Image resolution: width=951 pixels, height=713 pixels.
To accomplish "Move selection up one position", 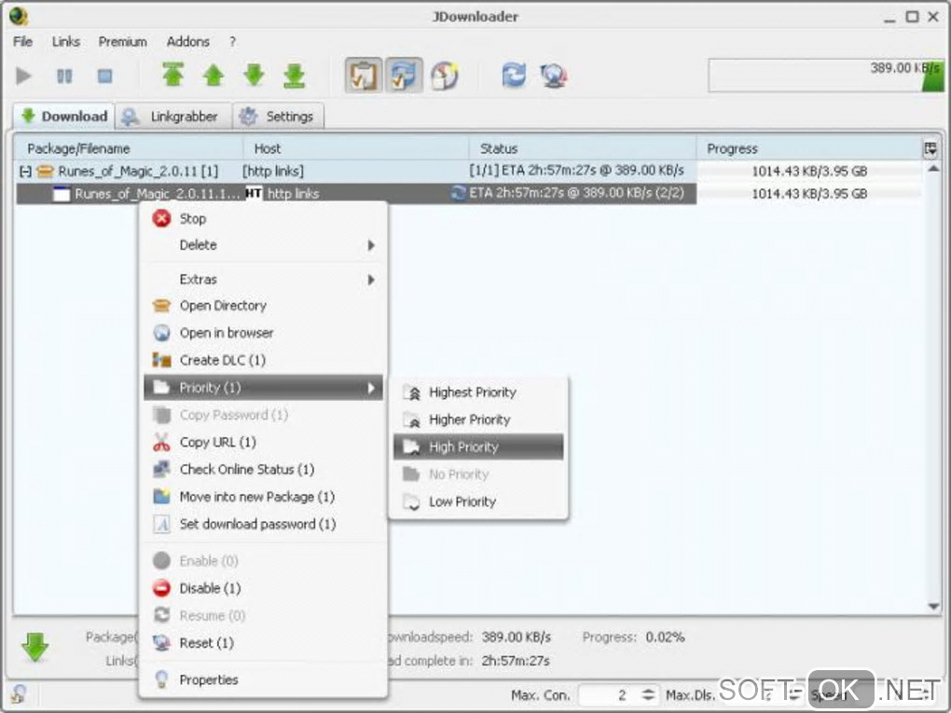I will point(214,75).
